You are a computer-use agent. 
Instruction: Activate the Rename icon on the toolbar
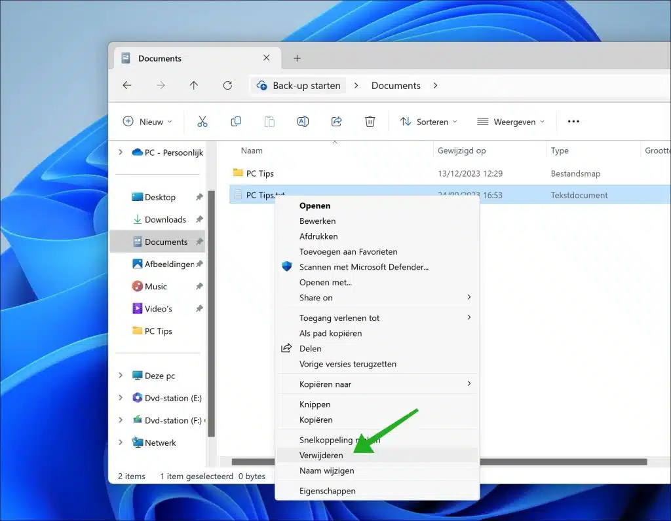(x=303, y=121)
